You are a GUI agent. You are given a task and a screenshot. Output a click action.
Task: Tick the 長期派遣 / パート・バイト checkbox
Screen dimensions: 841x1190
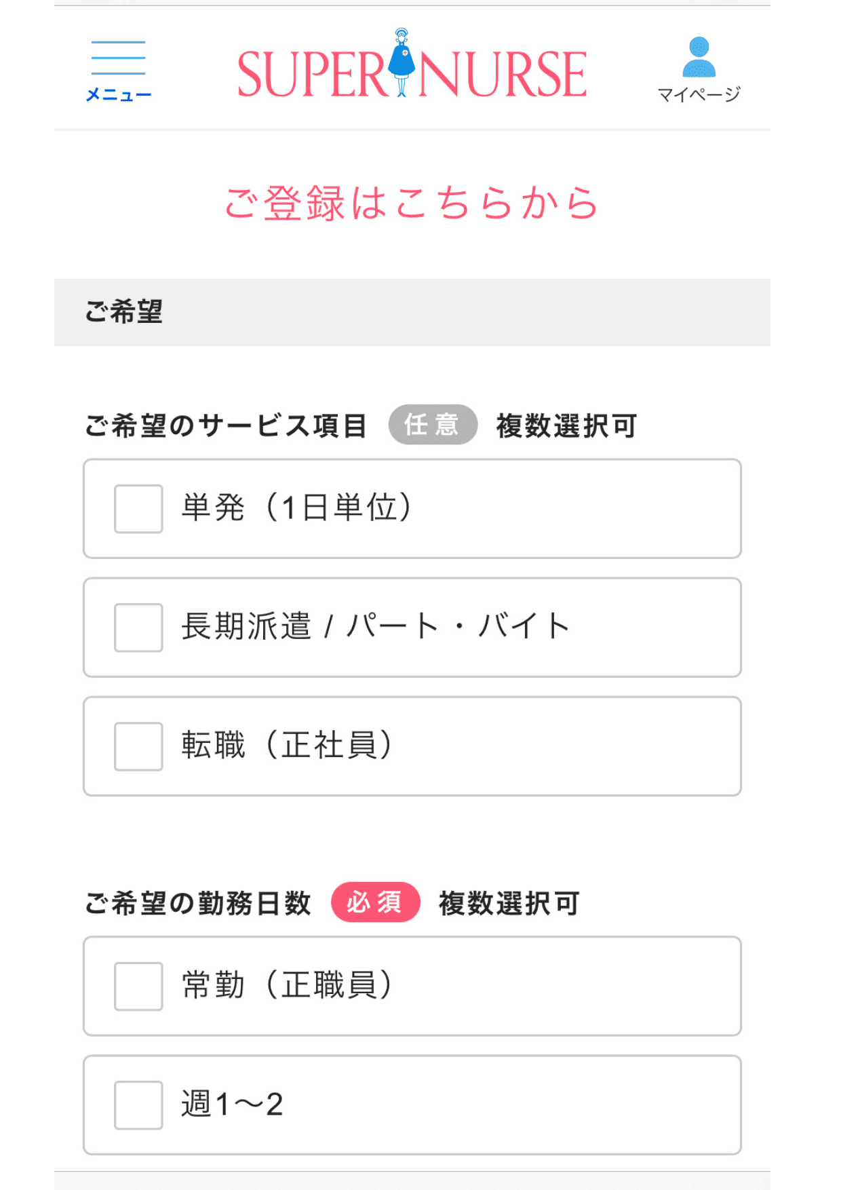(x=138, y=628)
